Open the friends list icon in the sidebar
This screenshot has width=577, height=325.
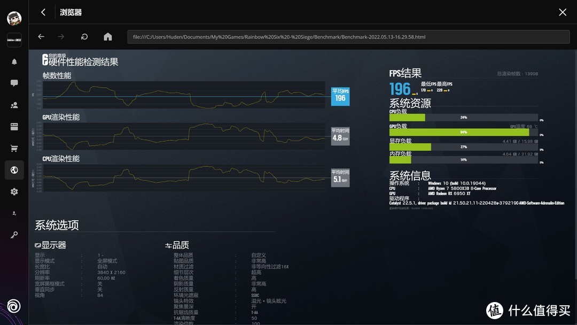point(14,105)
